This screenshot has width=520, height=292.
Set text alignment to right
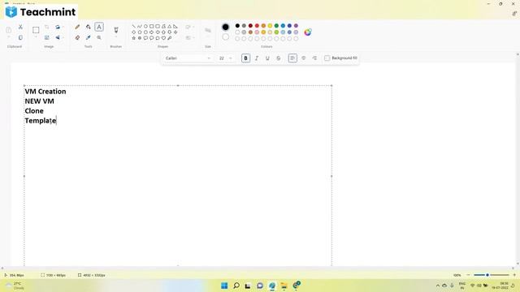[314, 58]
